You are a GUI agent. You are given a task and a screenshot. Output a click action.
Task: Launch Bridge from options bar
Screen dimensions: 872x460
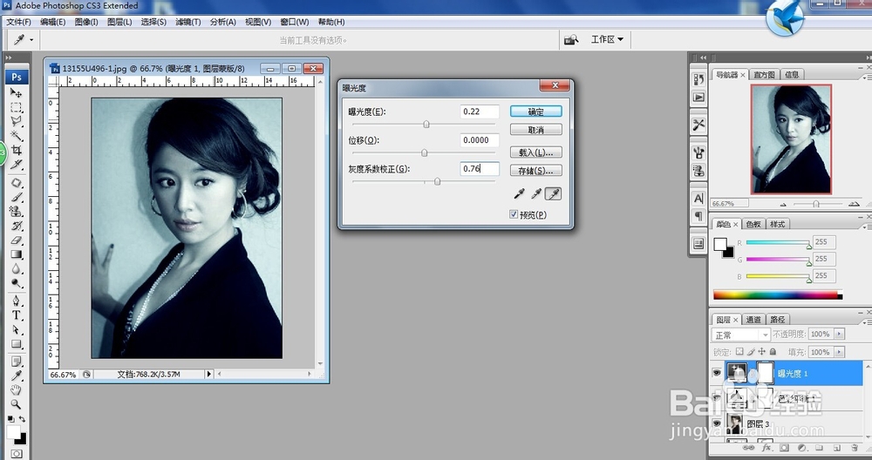(x=570, y=40)
